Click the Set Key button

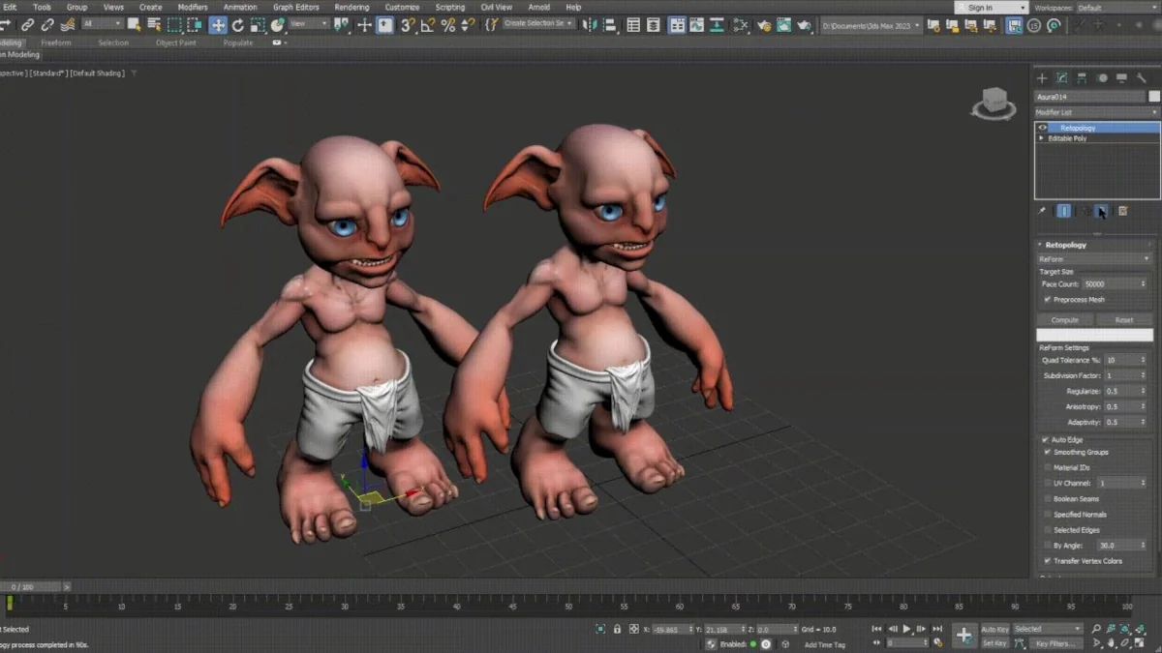click(994, 643)
